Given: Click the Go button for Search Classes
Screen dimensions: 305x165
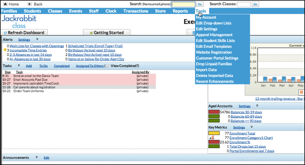Looking at the screenshot, I should (x=255, y=4).
